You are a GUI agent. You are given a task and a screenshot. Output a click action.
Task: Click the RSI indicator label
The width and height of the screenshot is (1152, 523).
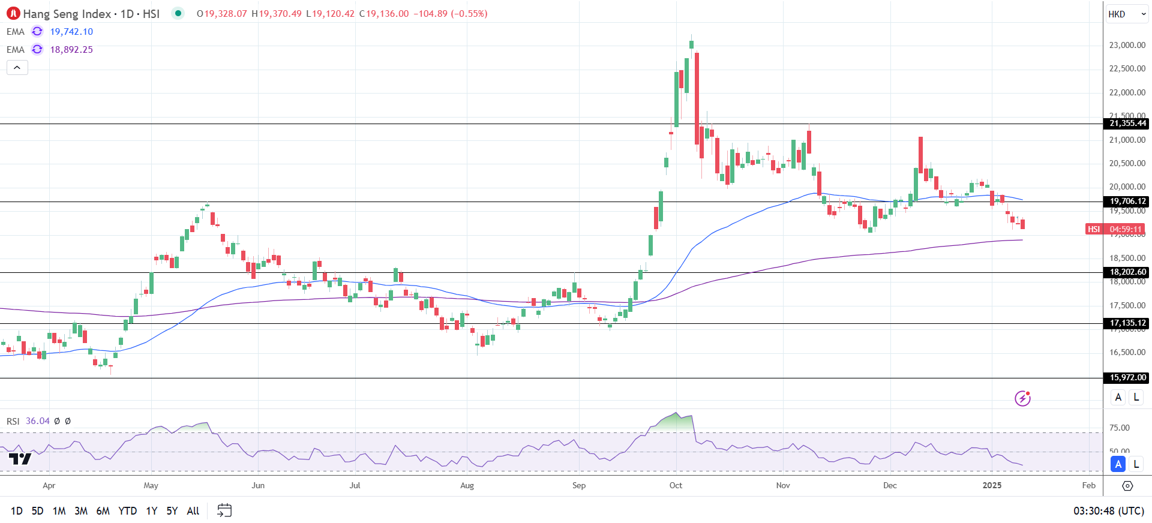point(13,421)
